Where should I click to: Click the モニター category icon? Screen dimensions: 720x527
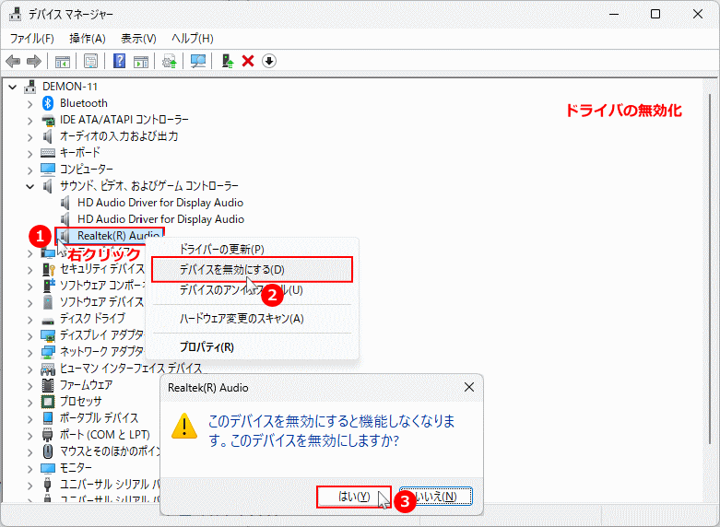point(48,468)
